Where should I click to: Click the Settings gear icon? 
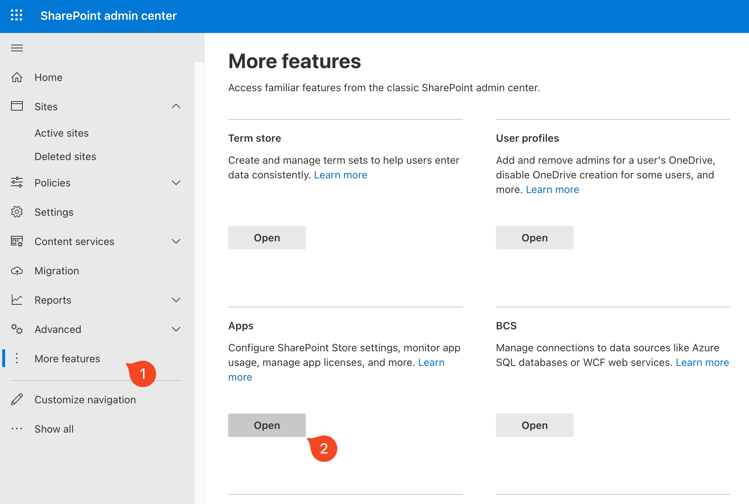[x=17, y=212]
